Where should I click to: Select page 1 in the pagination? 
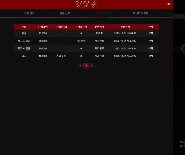pos(86,66)
